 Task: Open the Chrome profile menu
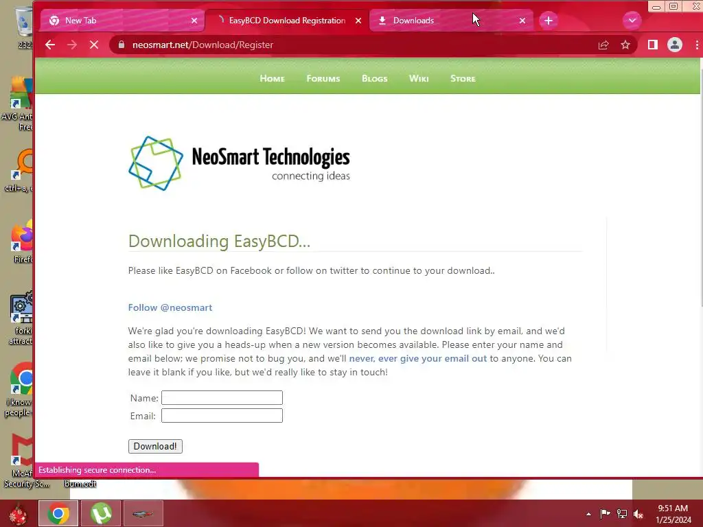675,45
